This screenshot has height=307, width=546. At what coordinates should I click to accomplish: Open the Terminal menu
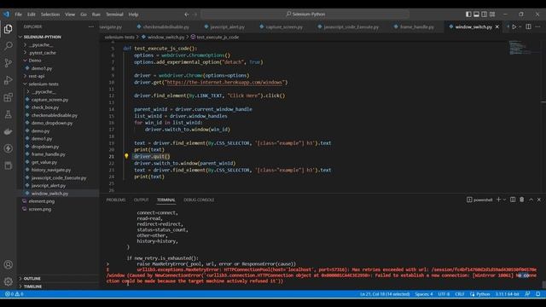pyautogui.click(x=114, y=14)
